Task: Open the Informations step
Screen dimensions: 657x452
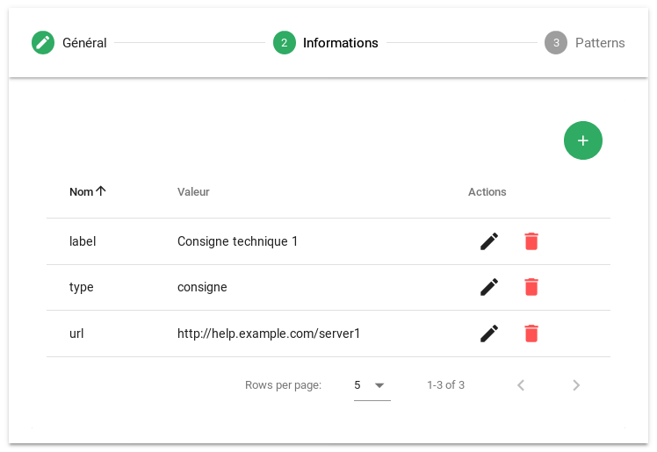Action: [326, 43]
